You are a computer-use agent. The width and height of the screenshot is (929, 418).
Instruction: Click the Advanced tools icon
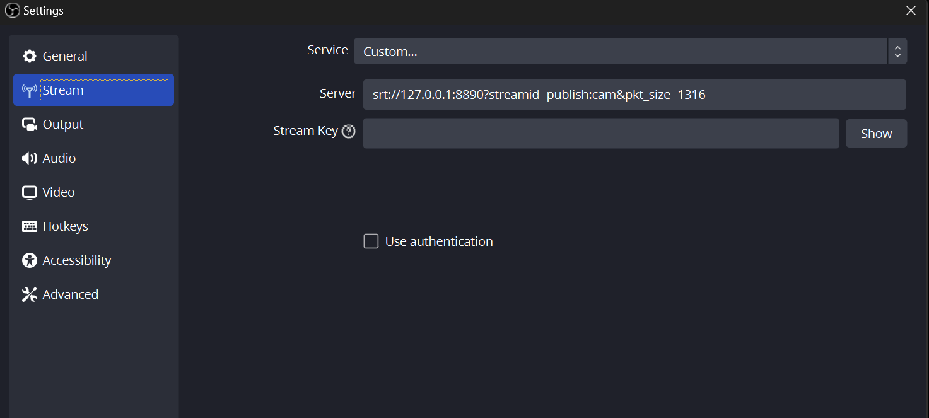point(30,294)
